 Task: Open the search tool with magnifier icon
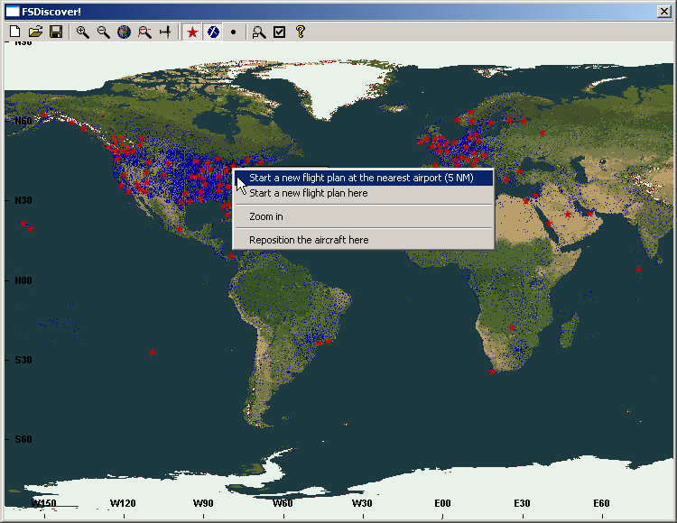(x=259, y=32)
